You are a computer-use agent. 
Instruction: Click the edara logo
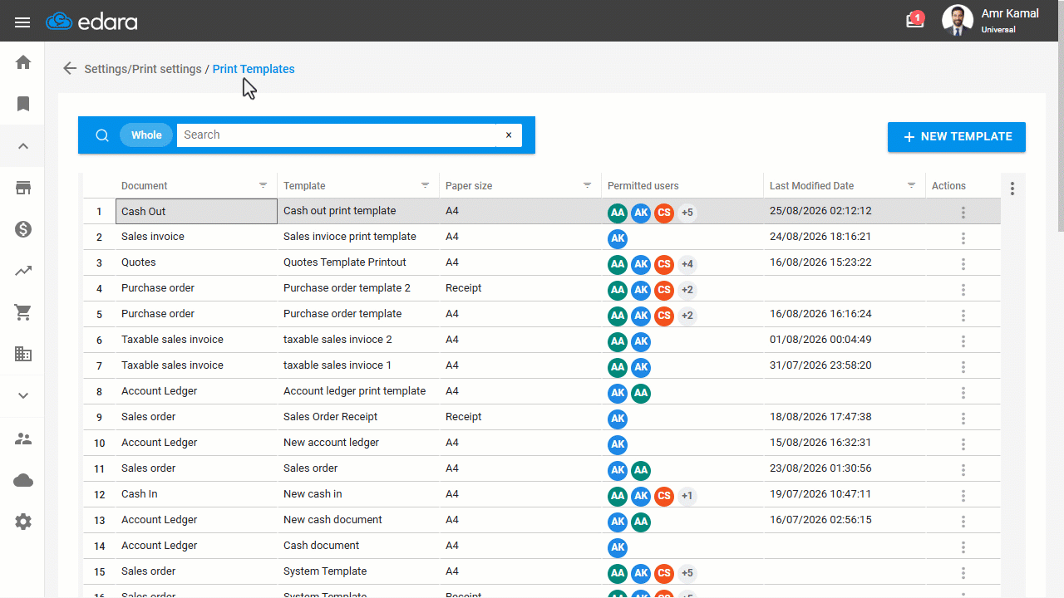(x=92, y=22)
